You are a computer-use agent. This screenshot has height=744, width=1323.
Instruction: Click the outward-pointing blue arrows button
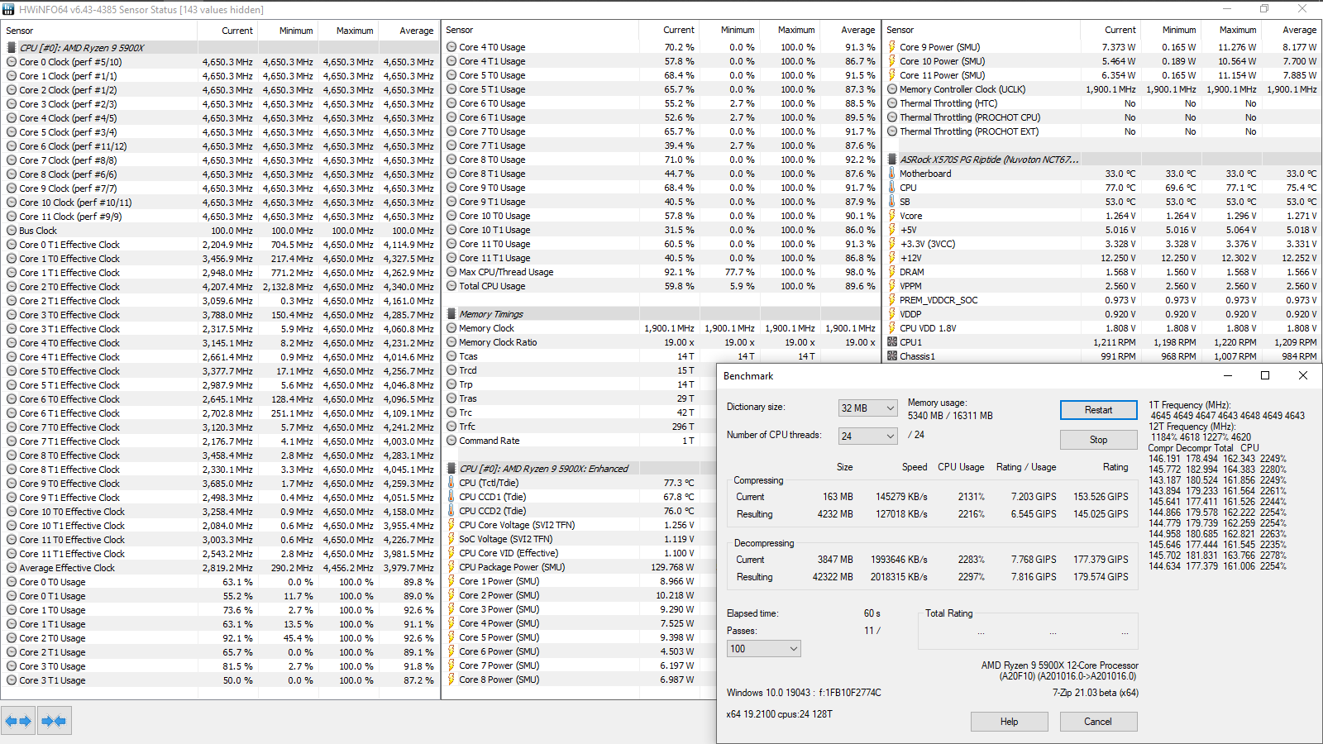pos(18,721)
